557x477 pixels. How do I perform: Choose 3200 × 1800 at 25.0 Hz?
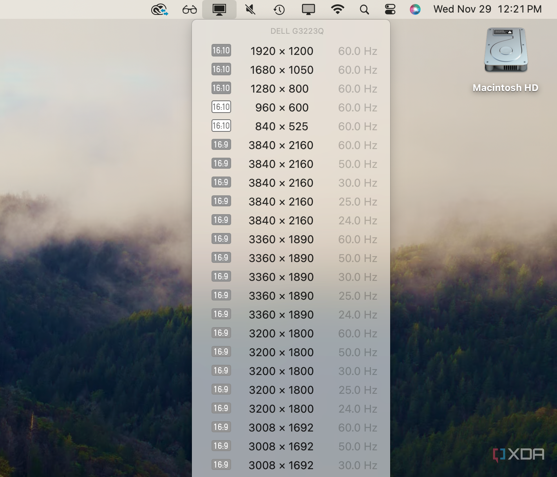coord(291,390)
